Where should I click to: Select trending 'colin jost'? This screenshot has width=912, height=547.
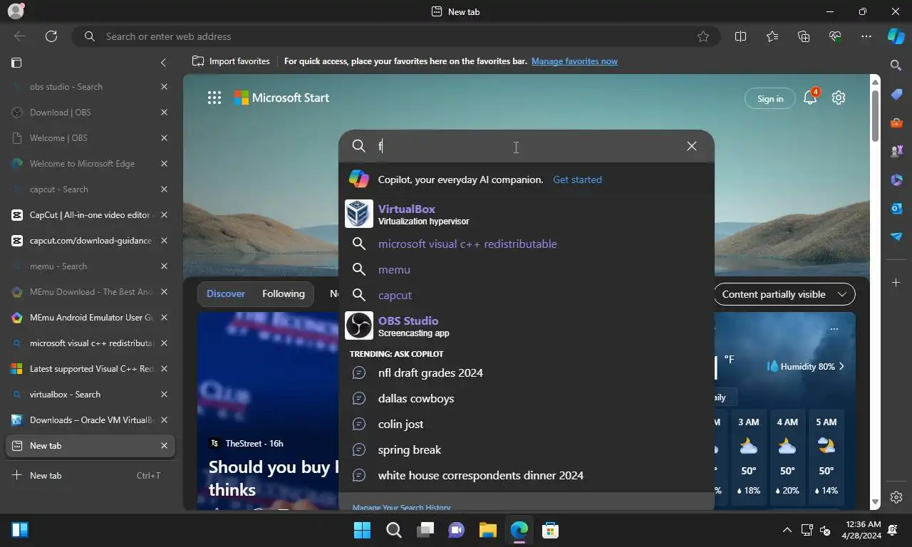point(526,424)
